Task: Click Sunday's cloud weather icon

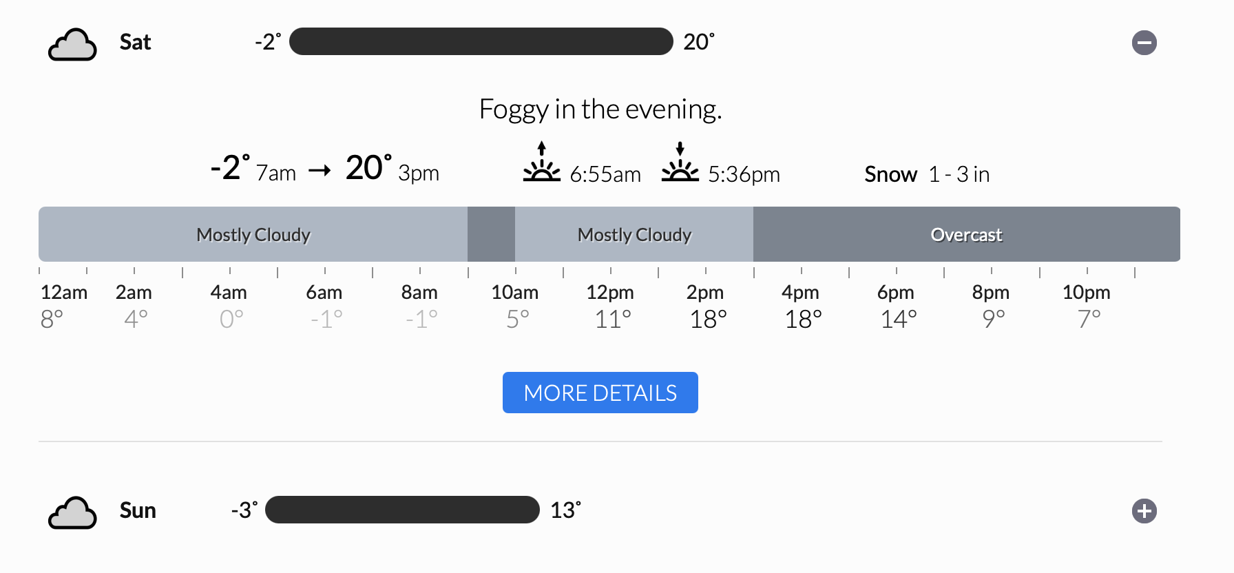Action: pyautogui.click(x=72, y=513)
